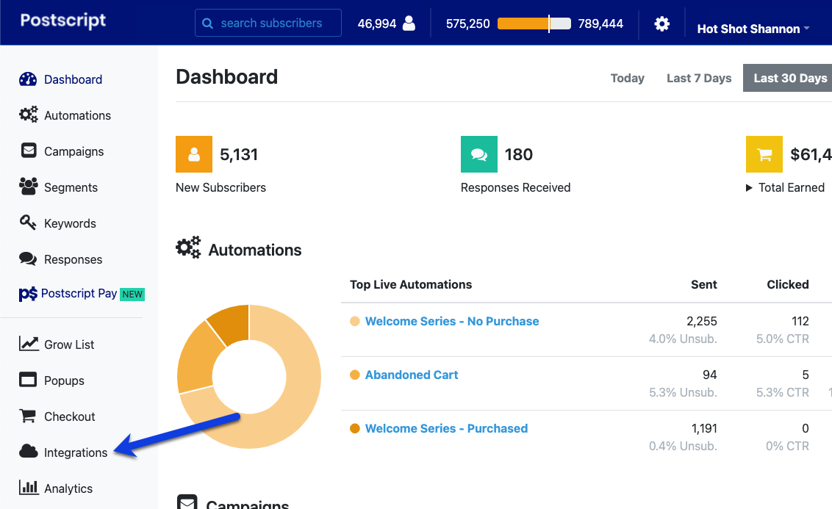Open Analytics from the sidebar
The height and width of the screenshot is (509, 832).
[x=68, y=489]
